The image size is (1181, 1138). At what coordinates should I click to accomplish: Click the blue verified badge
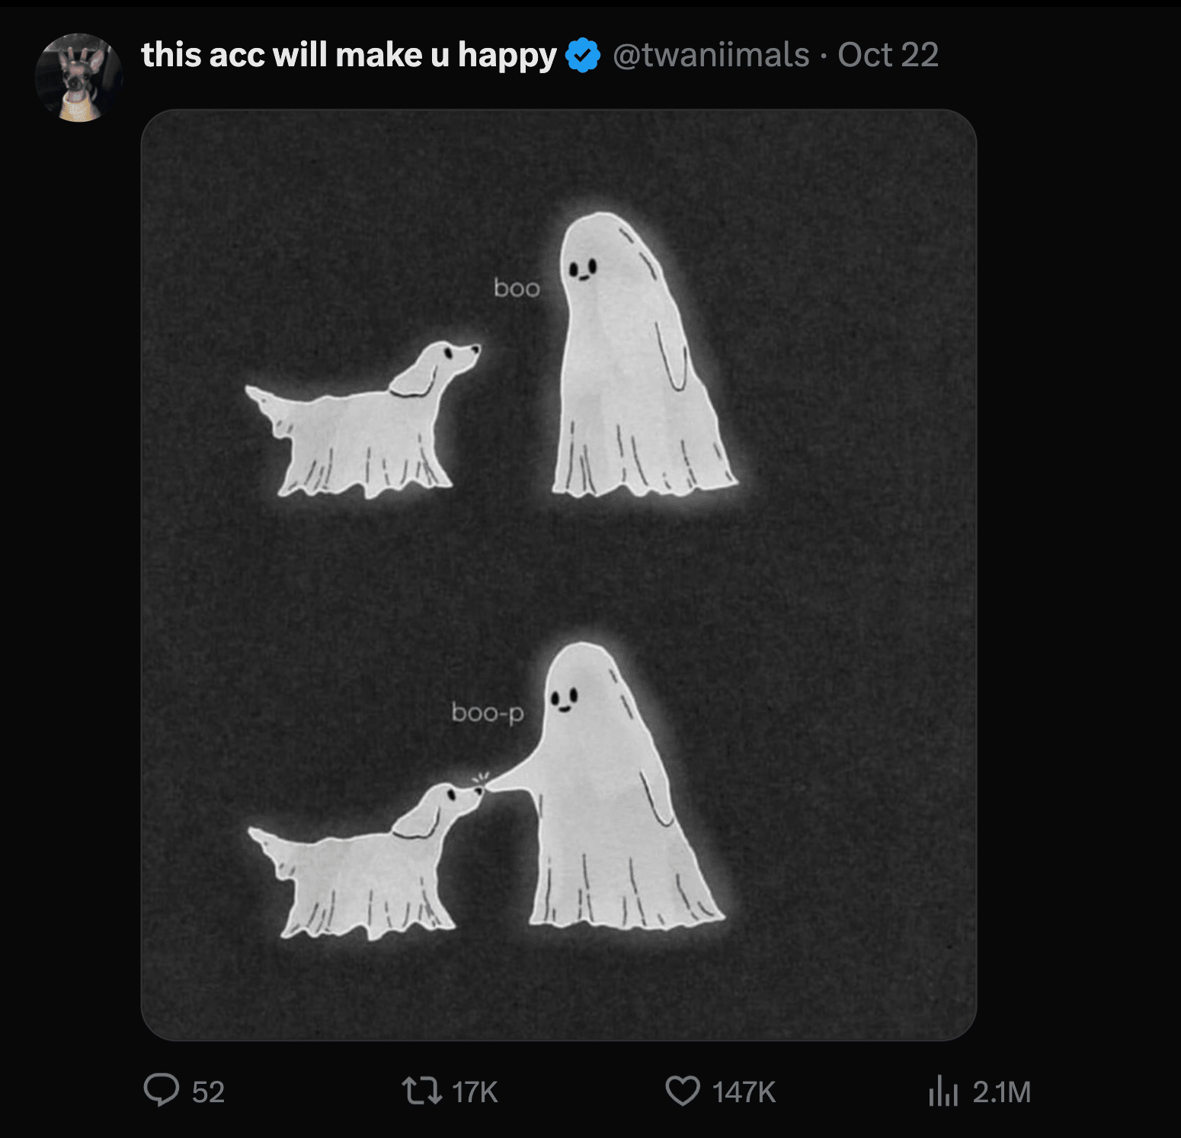[583, 56]
